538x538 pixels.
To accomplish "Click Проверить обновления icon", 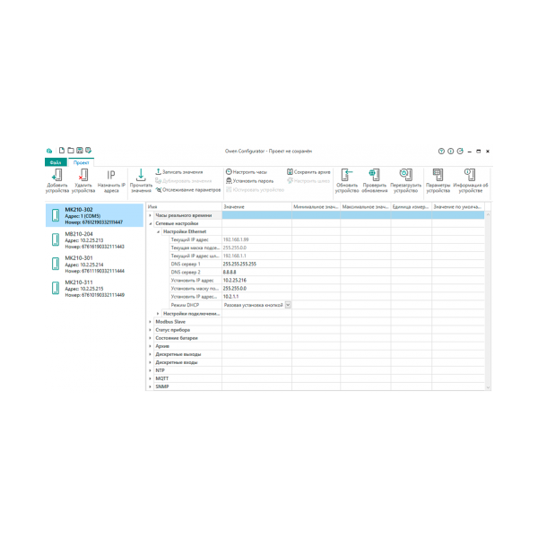I will (374, 175).
